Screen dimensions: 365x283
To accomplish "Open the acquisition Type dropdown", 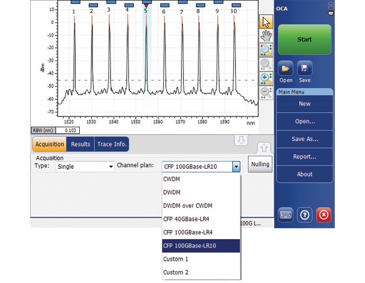I will pyautogui.click(x=85, y=167).
